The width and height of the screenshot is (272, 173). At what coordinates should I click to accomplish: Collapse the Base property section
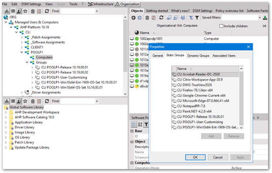tap(132, 131)
